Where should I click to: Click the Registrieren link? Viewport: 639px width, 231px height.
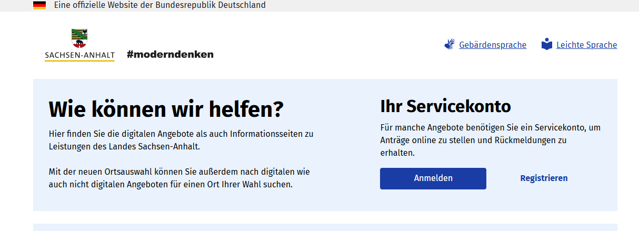pyautogui.click(x=544, y=178)
